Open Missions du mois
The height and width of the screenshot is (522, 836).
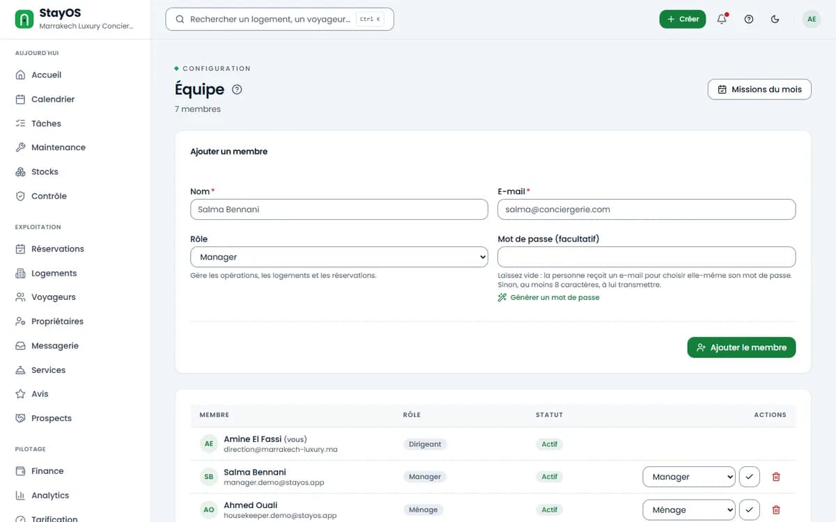click(759, 89)
